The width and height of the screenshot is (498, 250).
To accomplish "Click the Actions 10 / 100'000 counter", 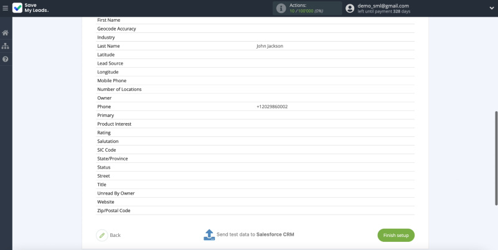I will (x=306, y=8).
